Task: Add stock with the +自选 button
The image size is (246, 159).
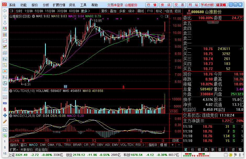Action: coord(168,11)
